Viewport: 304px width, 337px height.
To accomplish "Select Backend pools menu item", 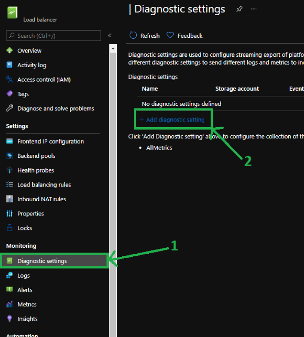I will 36,156.
